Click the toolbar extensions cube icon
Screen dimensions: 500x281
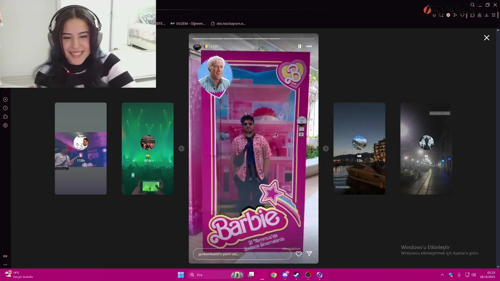tap(472, 15)
